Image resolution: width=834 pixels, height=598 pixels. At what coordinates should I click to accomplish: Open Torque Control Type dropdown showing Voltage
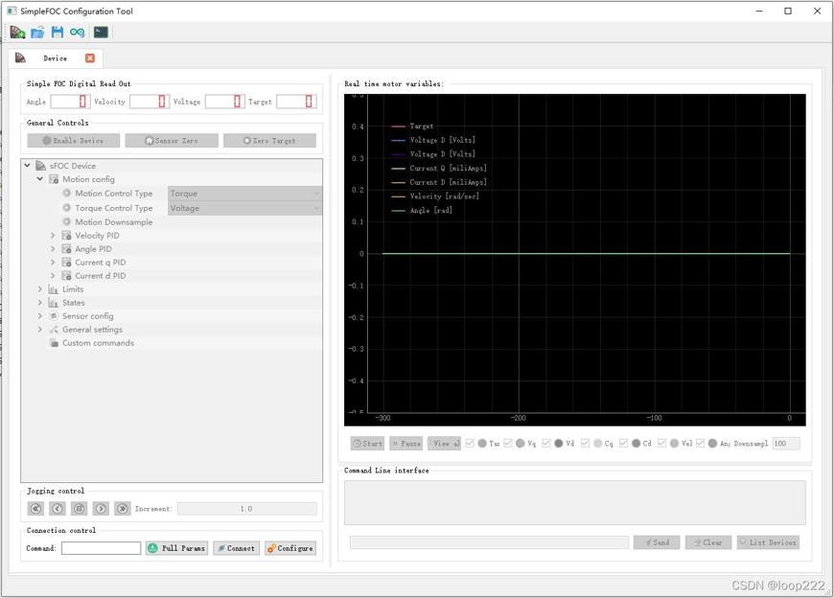(244, 208)
